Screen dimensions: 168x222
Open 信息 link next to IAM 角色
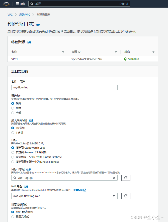(x=26, y=187)
